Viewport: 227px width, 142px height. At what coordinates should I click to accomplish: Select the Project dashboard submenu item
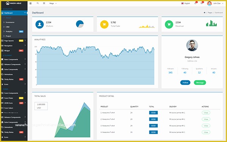pos(8,36)
